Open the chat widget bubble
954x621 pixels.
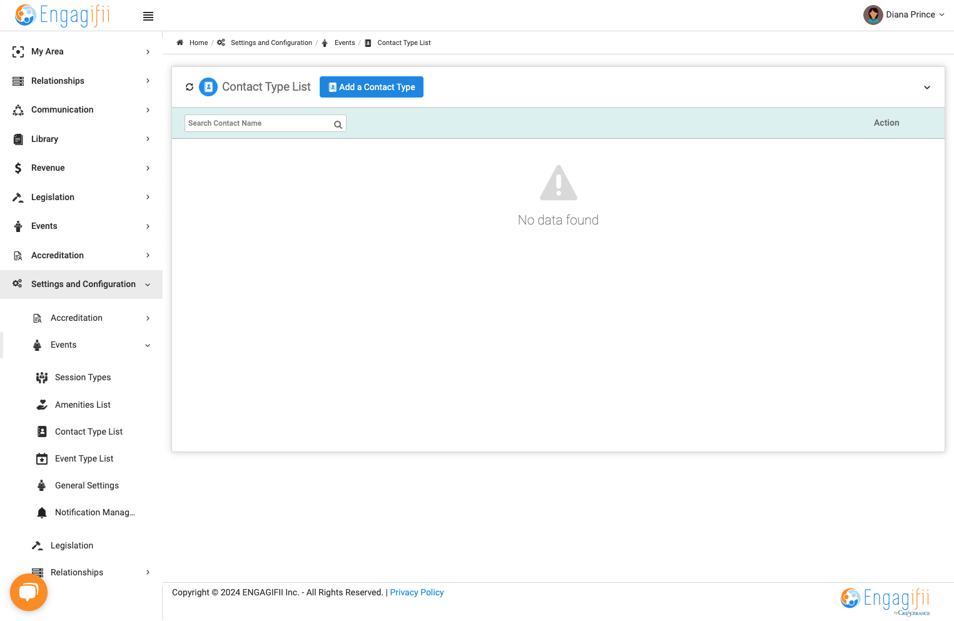(x=29, y=592)
